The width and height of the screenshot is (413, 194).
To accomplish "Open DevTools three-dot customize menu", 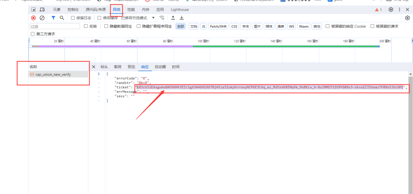I will click(x=400, y=9).
